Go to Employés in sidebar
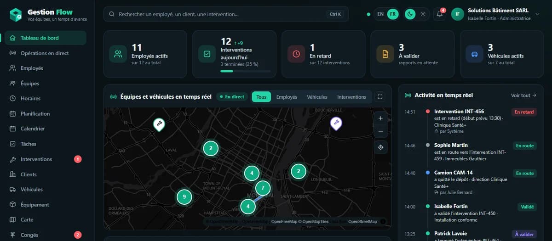Viewport: 552px width, 241px height. [45, 68]
